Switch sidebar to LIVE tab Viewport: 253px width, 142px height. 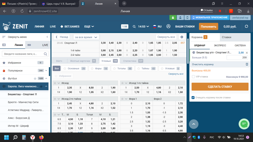(38, 45)
